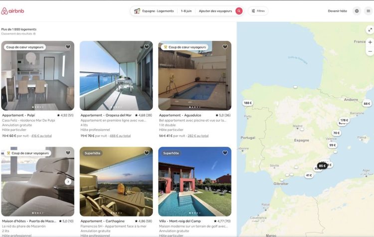Open the Aguadulce pool photo
The height and width of the screenshot is (237, 374).
pos(194,75)
